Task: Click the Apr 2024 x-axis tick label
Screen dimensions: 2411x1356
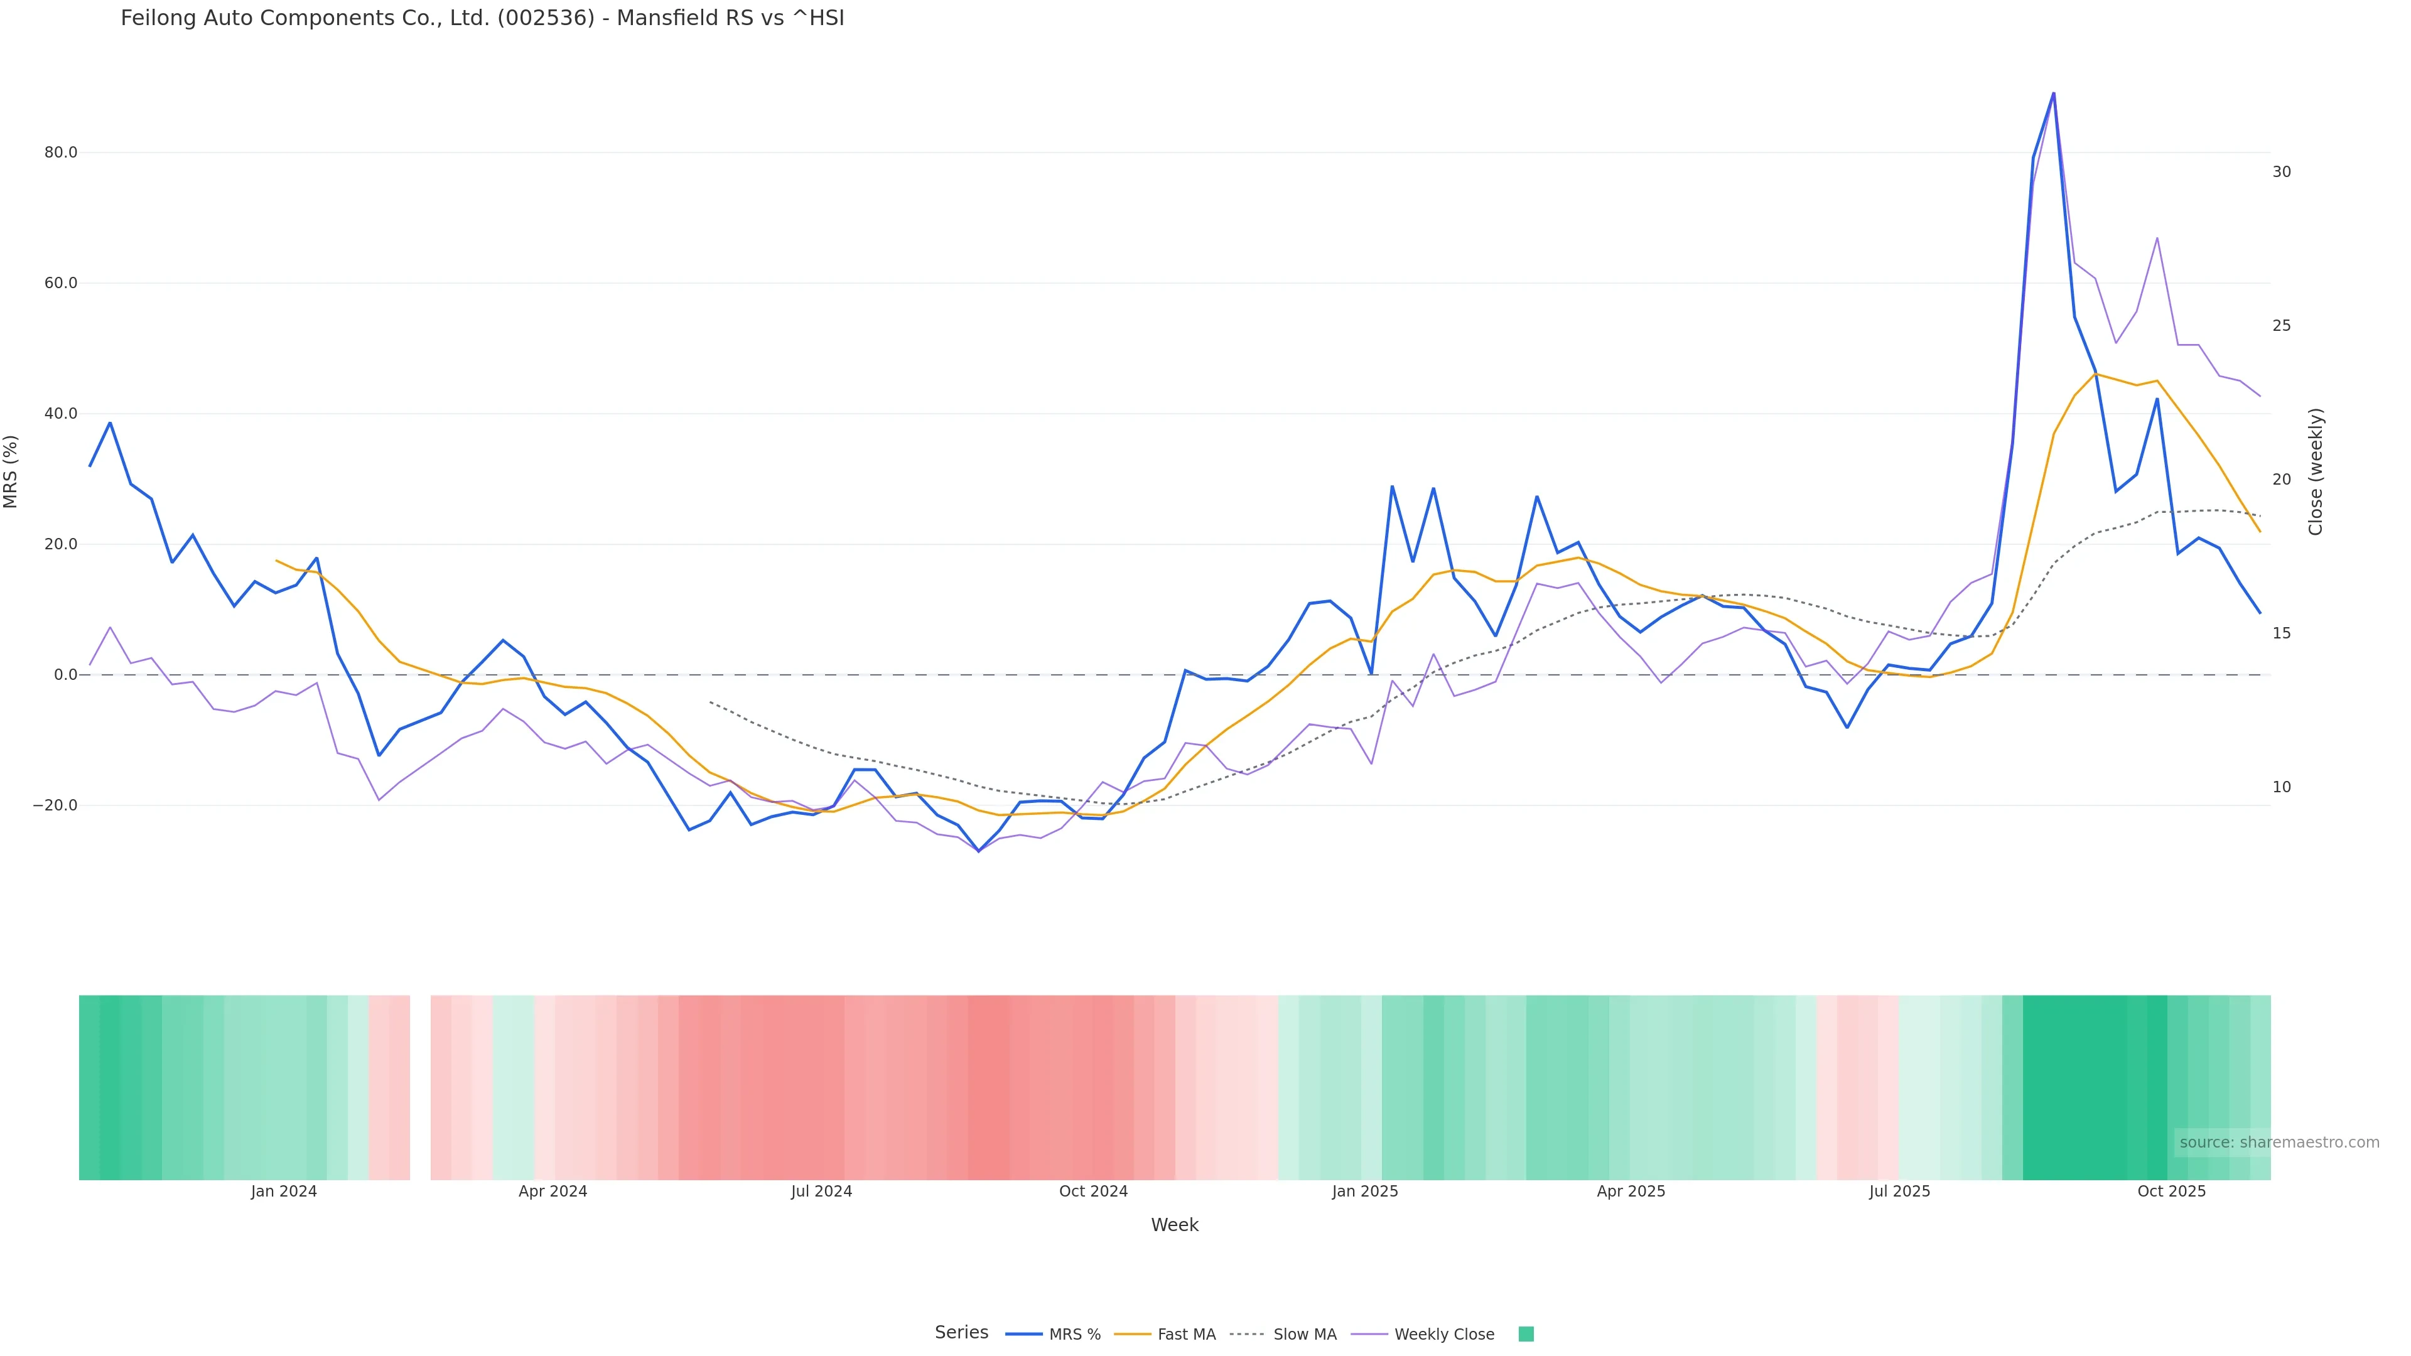Action: [553, 1192]
